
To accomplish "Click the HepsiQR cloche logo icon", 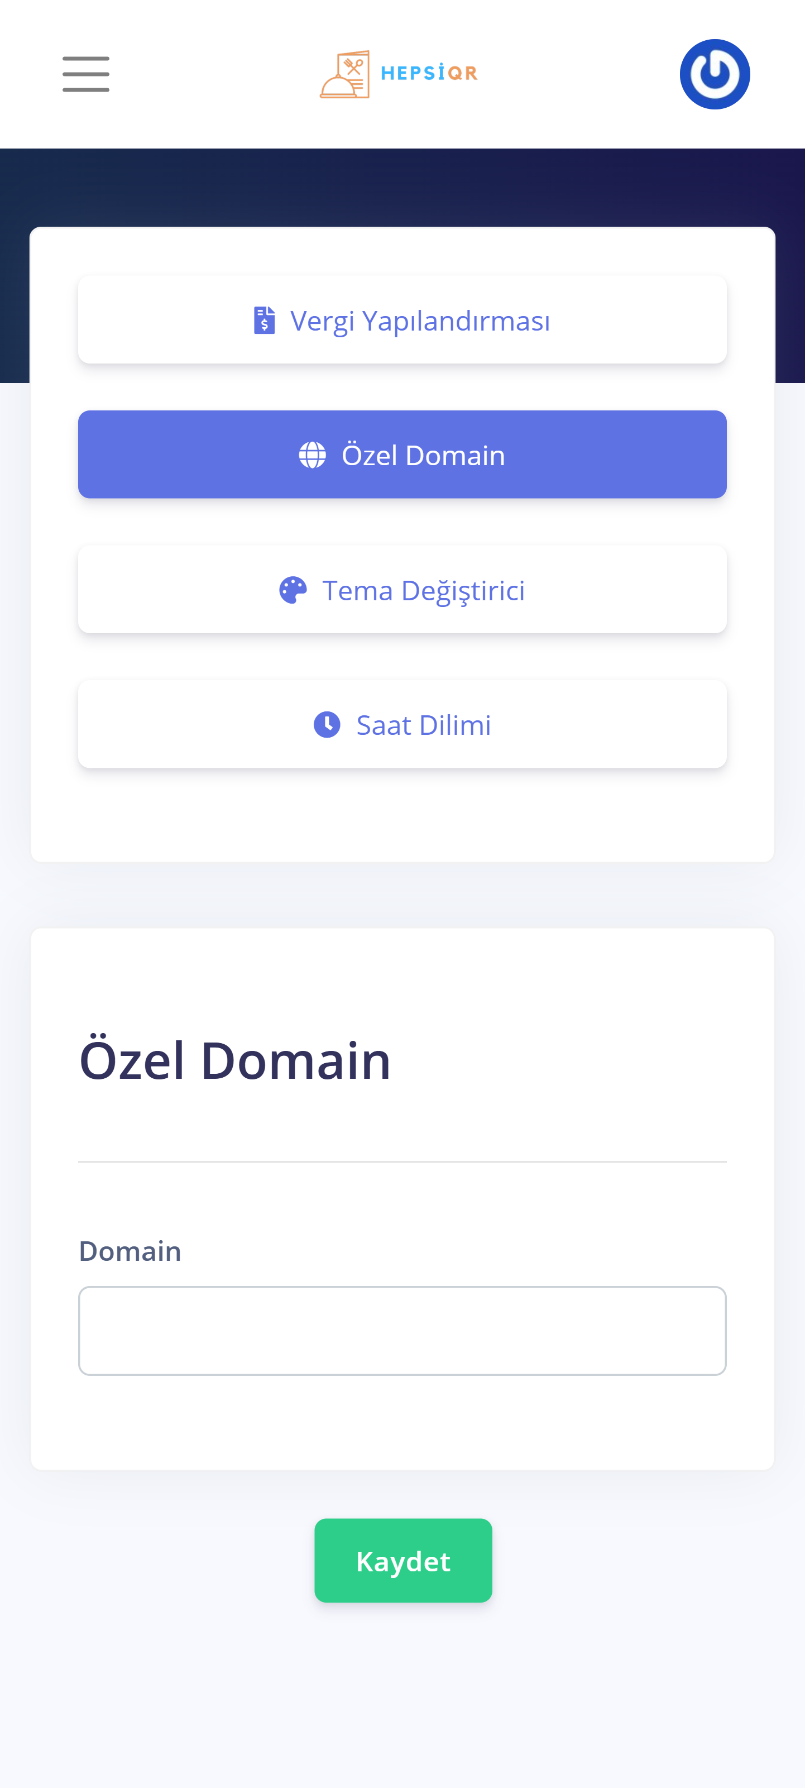I will (x=344, y=75).
